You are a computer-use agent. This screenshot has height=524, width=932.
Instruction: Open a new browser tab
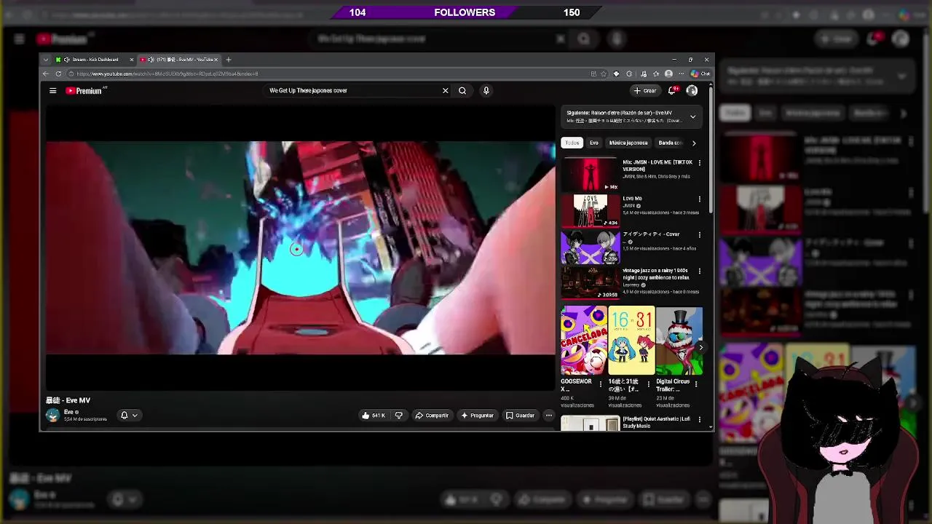pos(229,60)
